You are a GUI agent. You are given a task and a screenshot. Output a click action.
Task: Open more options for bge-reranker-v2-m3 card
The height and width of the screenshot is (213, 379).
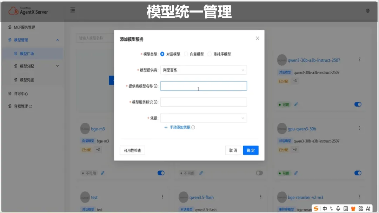[x=359, y=197]
